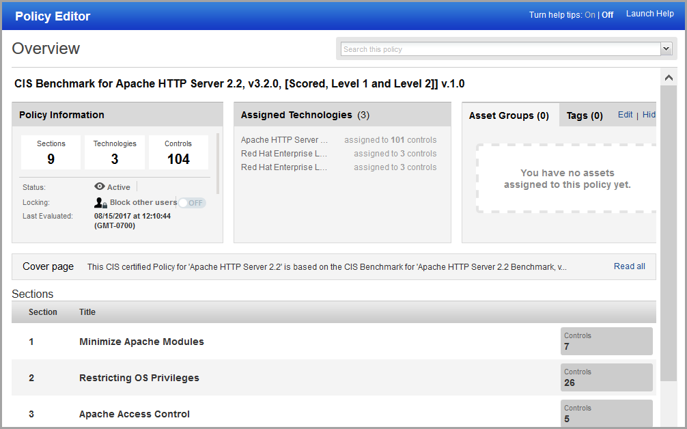Open section 2 Restricting OS Privileges
The height and width of the screenshot is (429, 687).
coord(139,378)
